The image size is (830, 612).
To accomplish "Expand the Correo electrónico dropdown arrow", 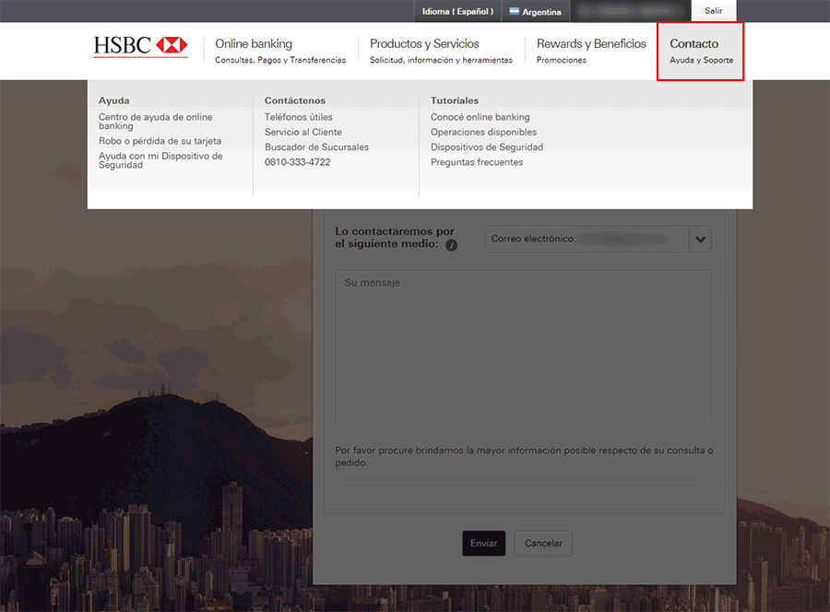I will tap(700, 239).
